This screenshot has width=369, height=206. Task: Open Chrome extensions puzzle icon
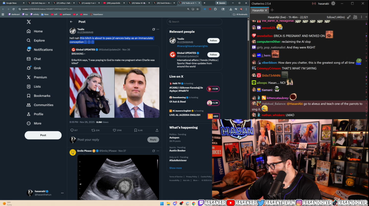pyautogui.click(x=215, y=9)
